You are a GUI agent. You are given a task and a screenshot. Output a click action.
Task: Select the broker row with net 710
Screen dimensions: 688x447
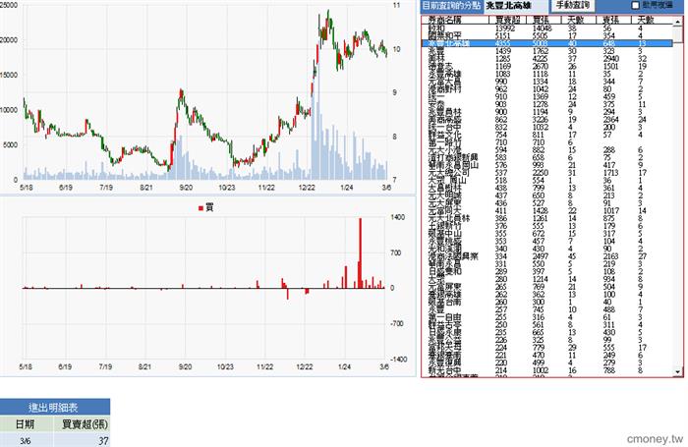coord(547,142)
